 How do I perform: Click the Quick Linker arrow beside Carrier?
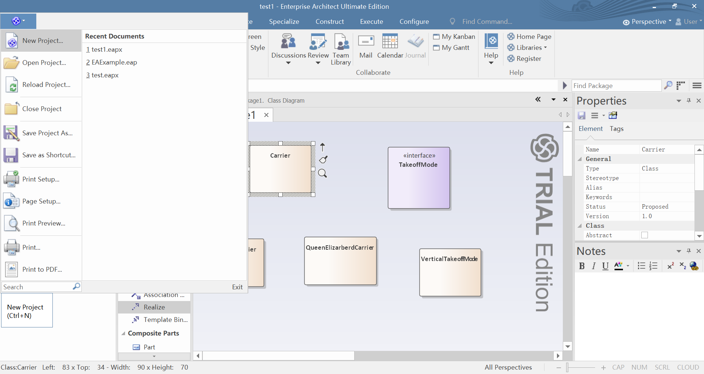323,147
